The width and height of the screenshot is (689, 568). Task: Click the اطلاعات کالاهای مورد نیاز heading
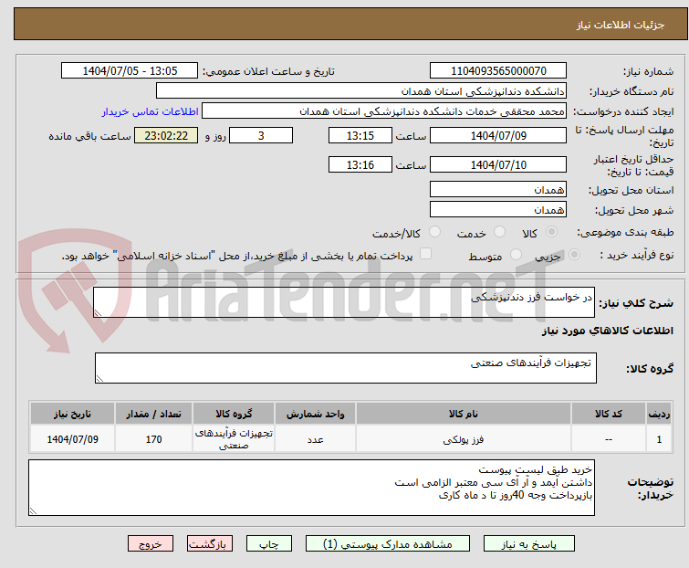click(607, 331)
